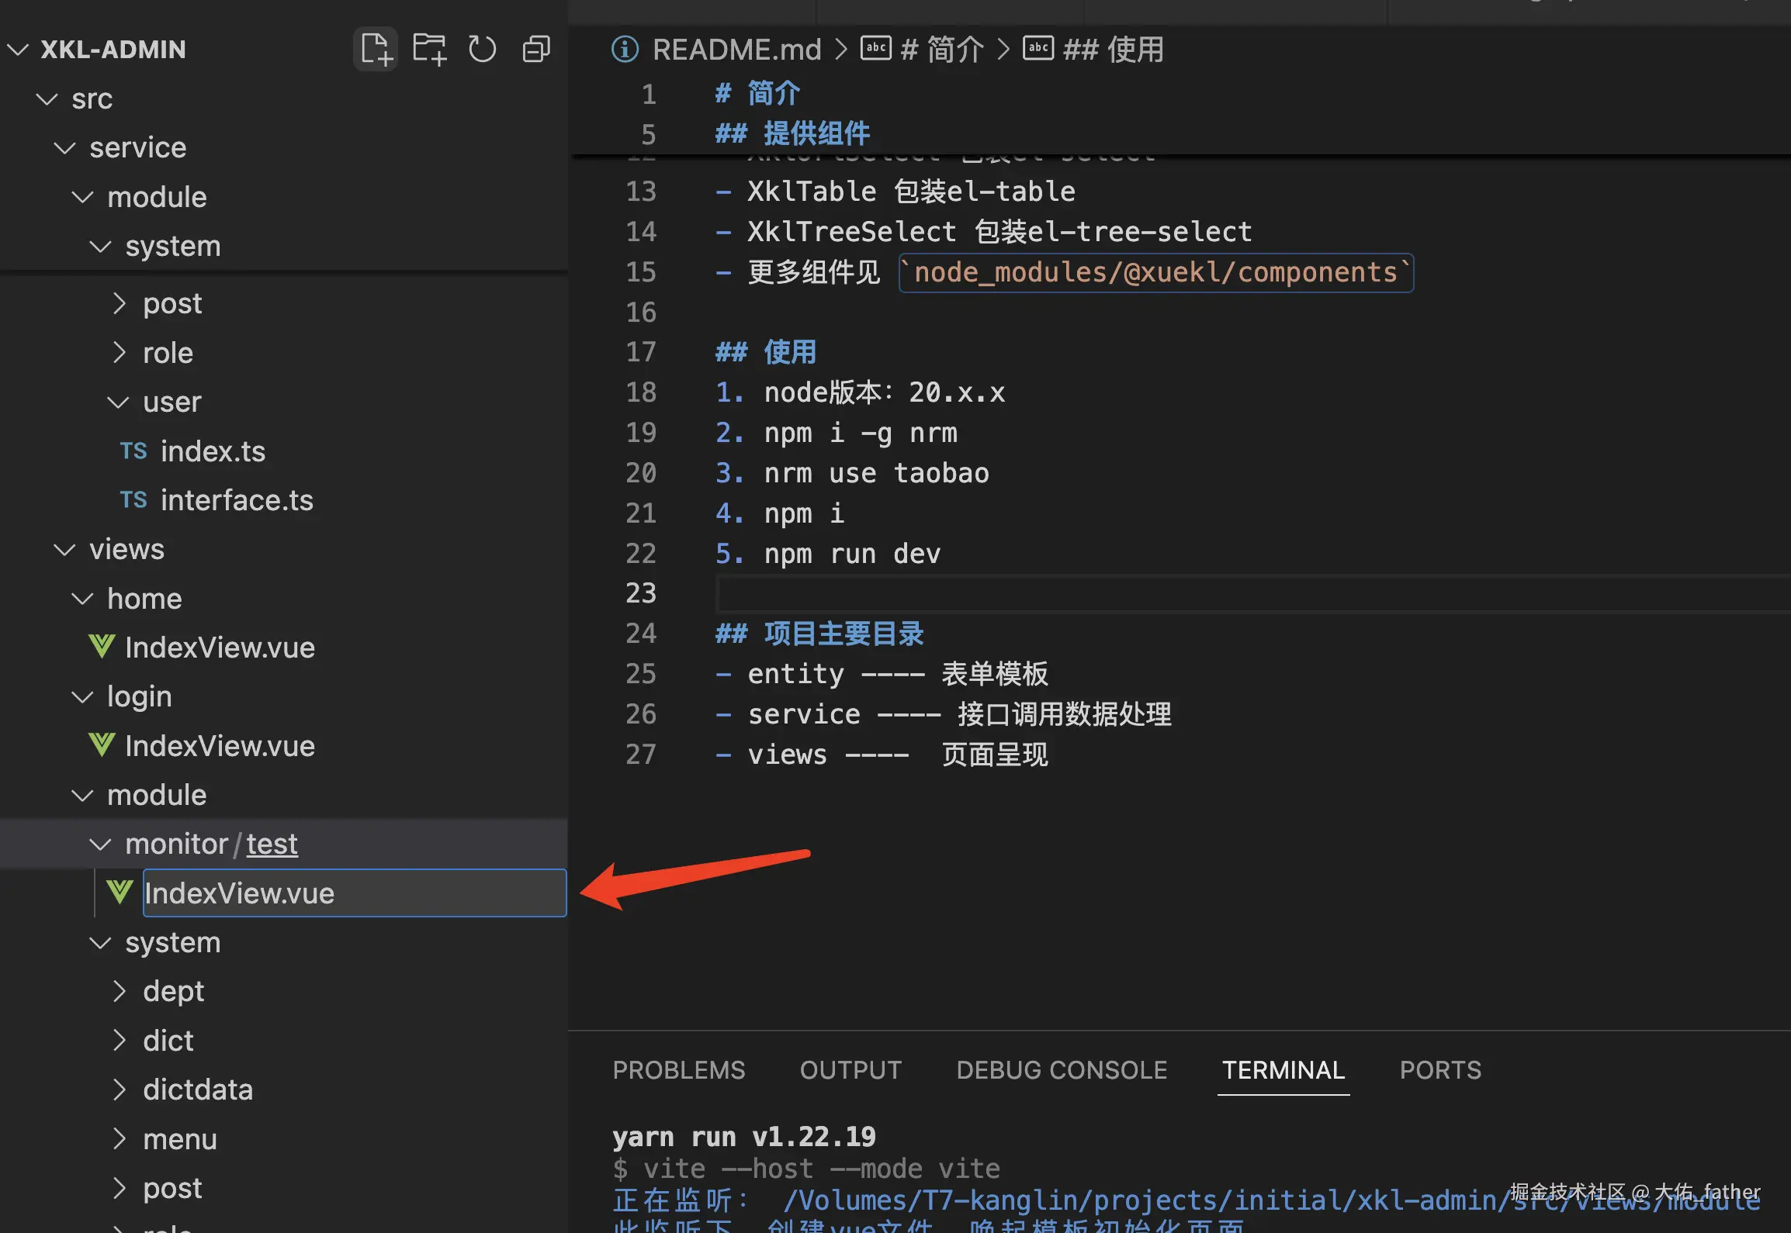Switch to the DEBUG CONSOLE tab
The height and width of the screenshot is (1233, 1791).
(1061, 1070)
